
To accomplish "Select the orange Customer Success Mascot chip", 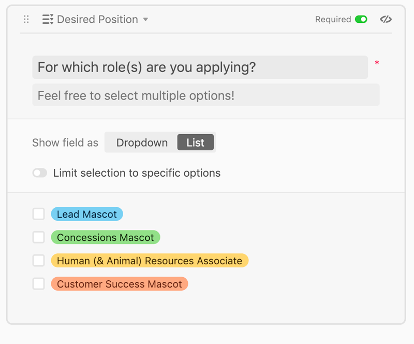I will click(x=120, y=283).
